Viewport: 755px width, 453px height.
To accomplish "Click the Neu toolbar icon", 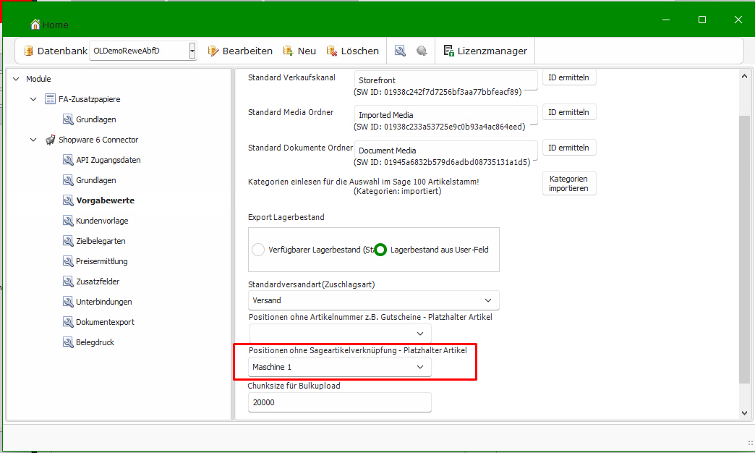I will point(289,51).
